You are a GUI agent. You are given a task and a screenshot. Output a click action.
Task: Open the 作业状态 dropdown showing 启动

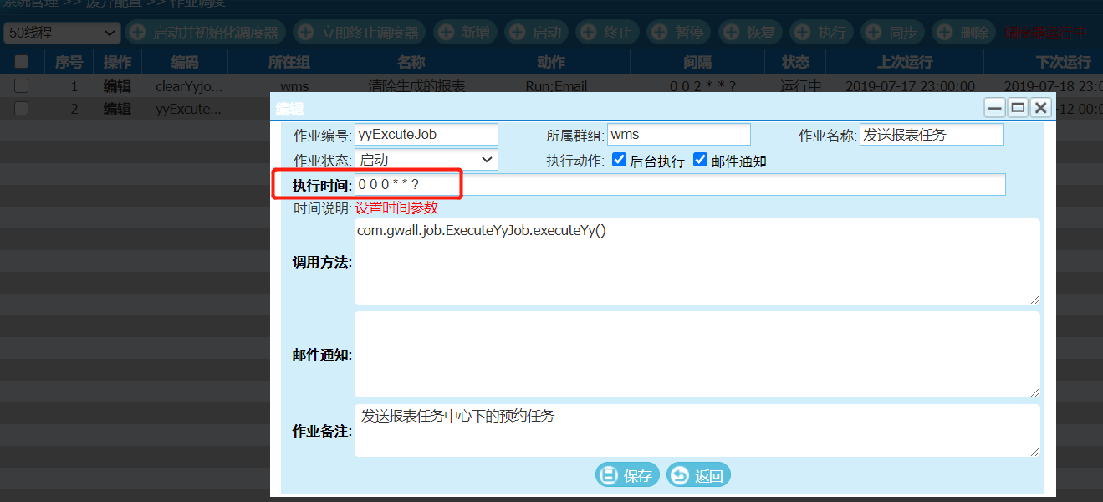click(426, 160)
